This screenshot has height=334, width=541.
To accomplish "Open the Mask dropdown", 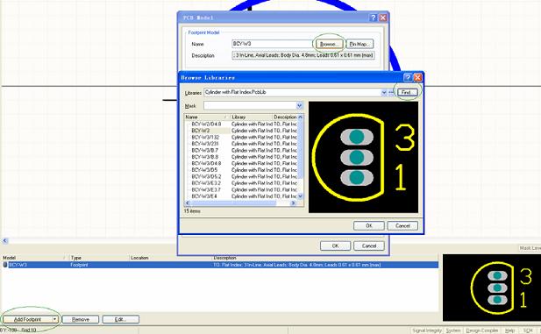I will [299, 105].
